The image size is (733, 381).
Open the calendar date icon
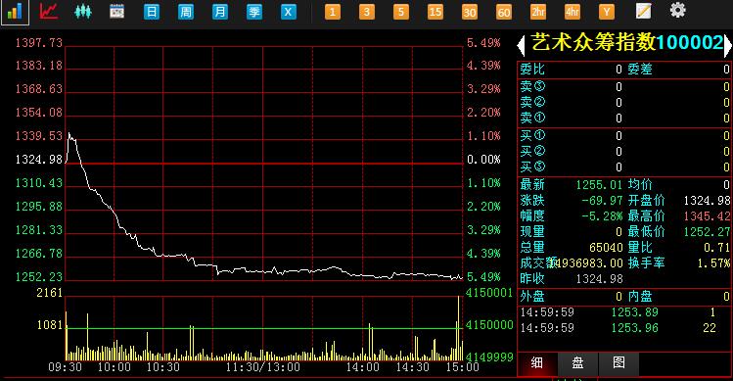point(116,11)
